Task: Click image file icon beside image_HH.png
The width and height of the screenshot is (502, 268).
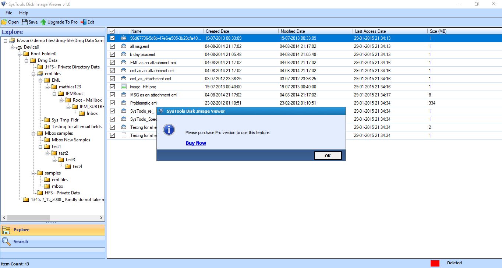Action: 124,87
